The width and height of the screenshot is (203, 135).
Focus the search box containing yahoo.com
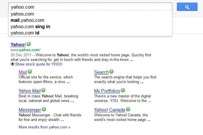pos(90,7)
